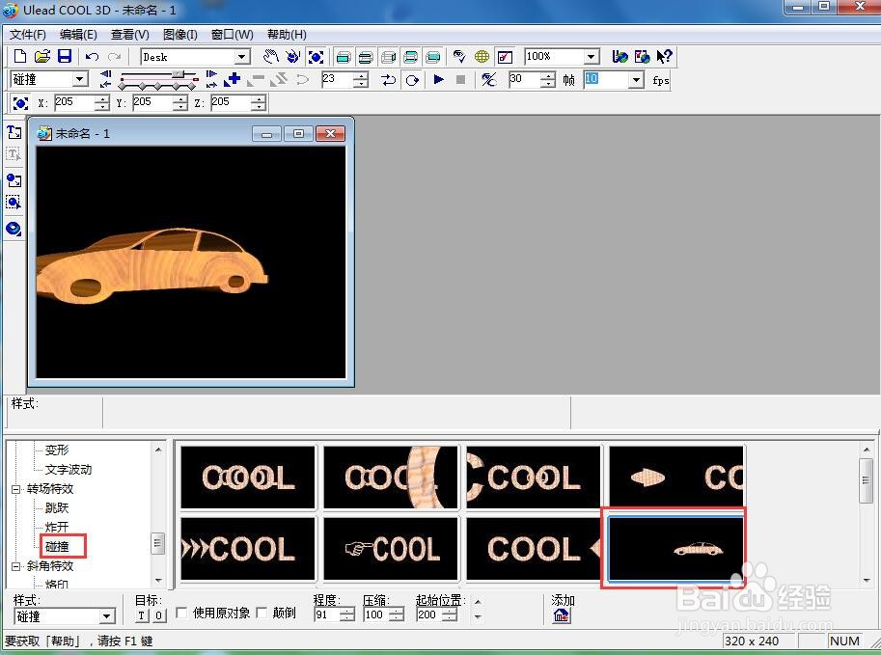
Task: Open the 编辑(E) menu
Action: [78, 35]
